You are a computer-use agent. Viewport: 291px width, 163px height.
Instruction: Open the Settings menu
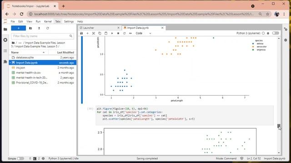click(x=69, y=21)
